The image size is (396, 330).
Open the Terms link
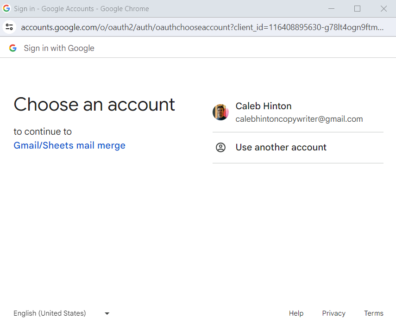tap(373, 313)
